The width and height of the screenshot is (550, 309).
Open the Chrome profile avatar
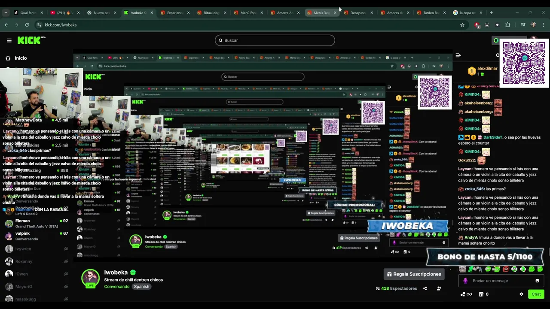pos(533,25)
